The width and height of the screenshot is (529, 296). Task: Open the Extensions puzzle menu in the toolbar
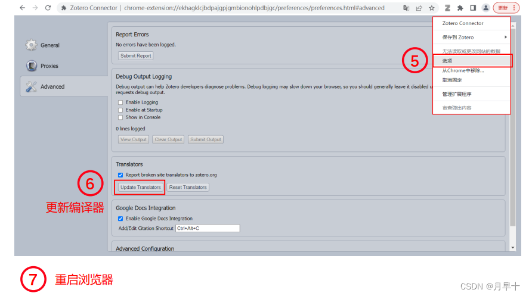(460, 8)
